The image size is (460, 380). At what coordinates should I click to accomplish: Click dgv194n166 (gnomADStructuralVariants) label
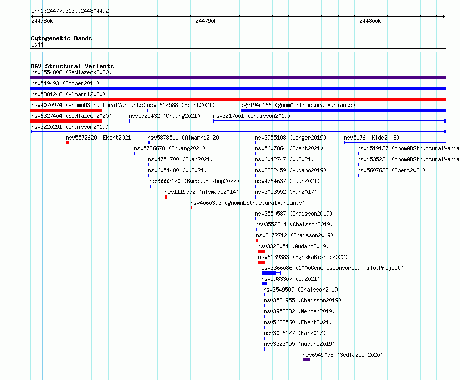click(x=298, y=105)
